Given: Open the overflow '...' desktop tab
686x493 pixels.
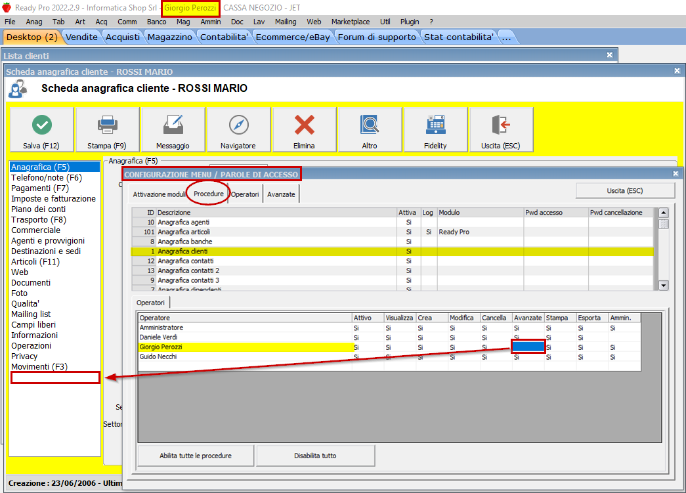Looking at the screenshot, I should point(505,37).
